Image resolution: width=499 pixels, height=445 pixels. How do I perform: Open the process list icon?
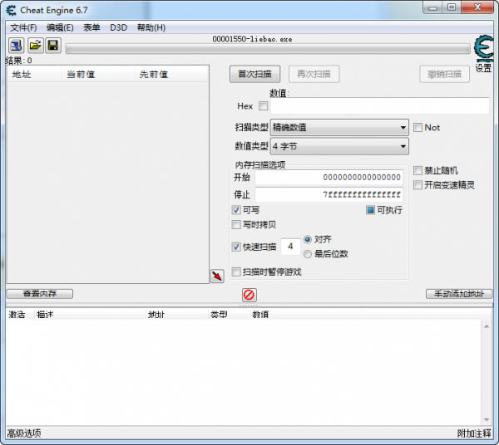(16, 46)
